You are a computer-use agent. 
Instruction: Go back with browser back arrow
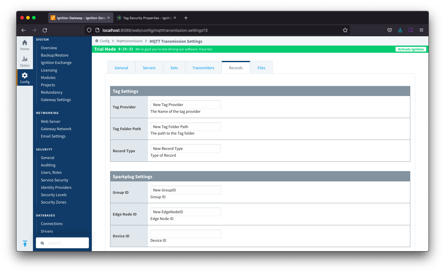coord(24,30)
